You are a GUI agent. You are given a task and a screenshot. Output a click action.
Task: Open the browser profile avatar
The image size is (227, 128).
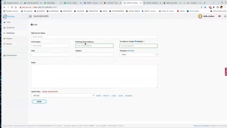click(x=221, y=7)
